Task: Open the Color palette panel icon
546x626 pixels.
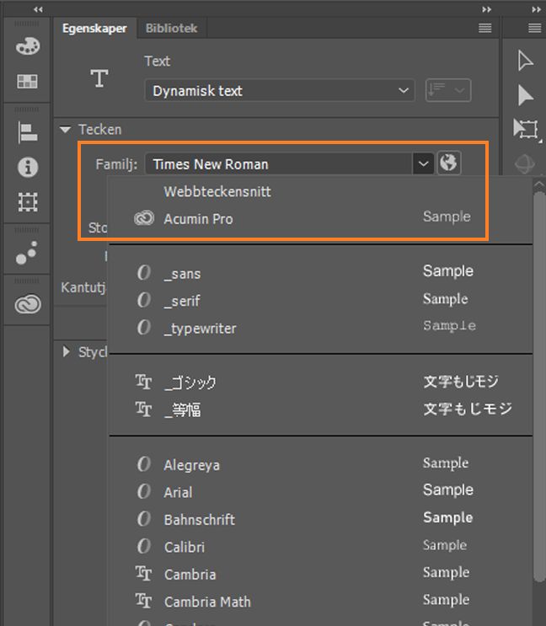Action: point(28,46)
